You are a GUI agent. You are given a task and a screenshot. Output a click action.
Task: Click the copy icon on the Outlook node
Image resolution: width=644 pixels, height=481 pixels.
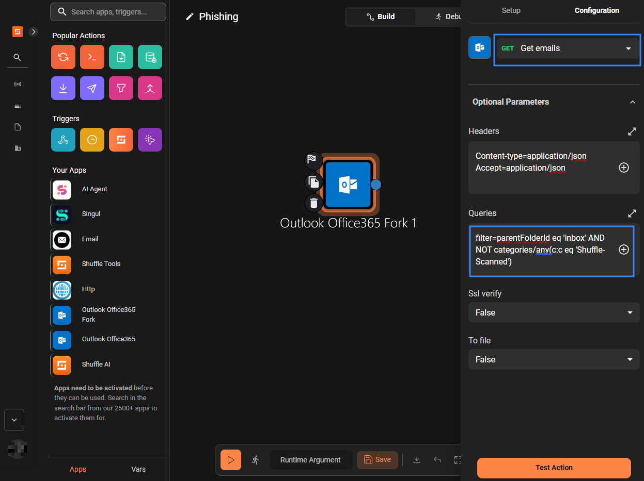coord(313,181)
